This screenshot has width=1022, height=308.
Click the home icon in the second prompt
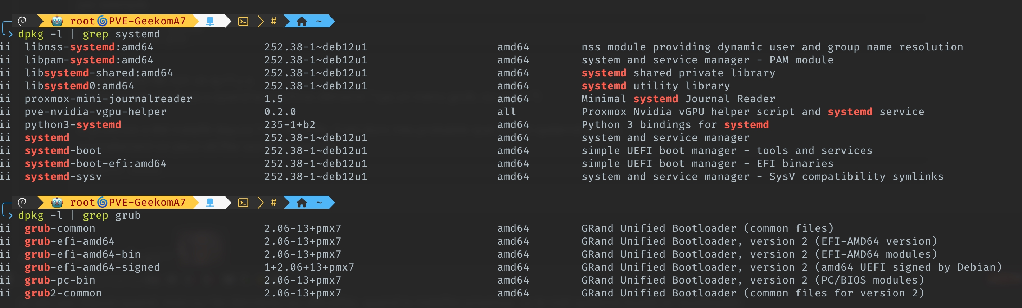tap(302, 203)
